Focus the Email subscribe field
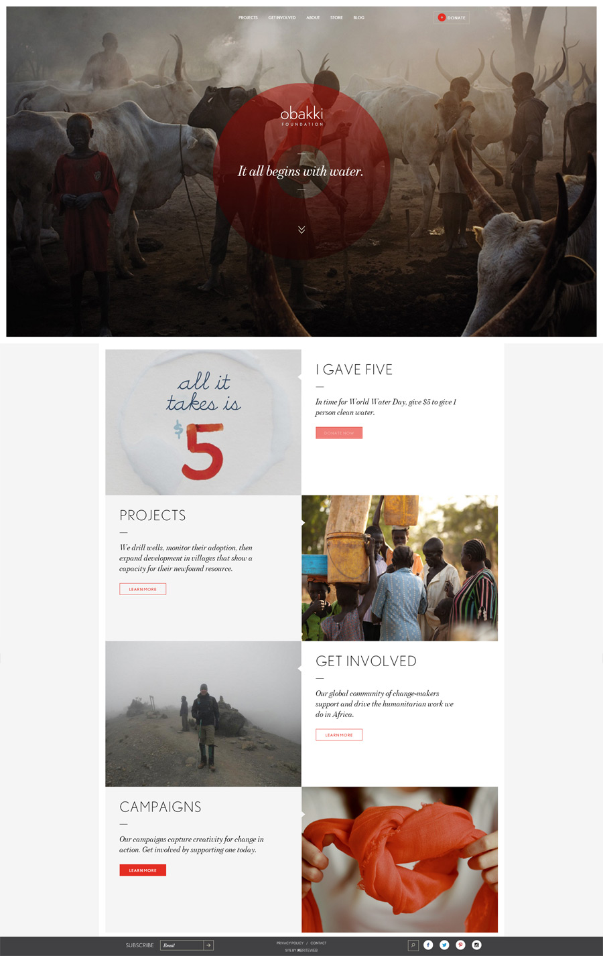 coord(182,945)
